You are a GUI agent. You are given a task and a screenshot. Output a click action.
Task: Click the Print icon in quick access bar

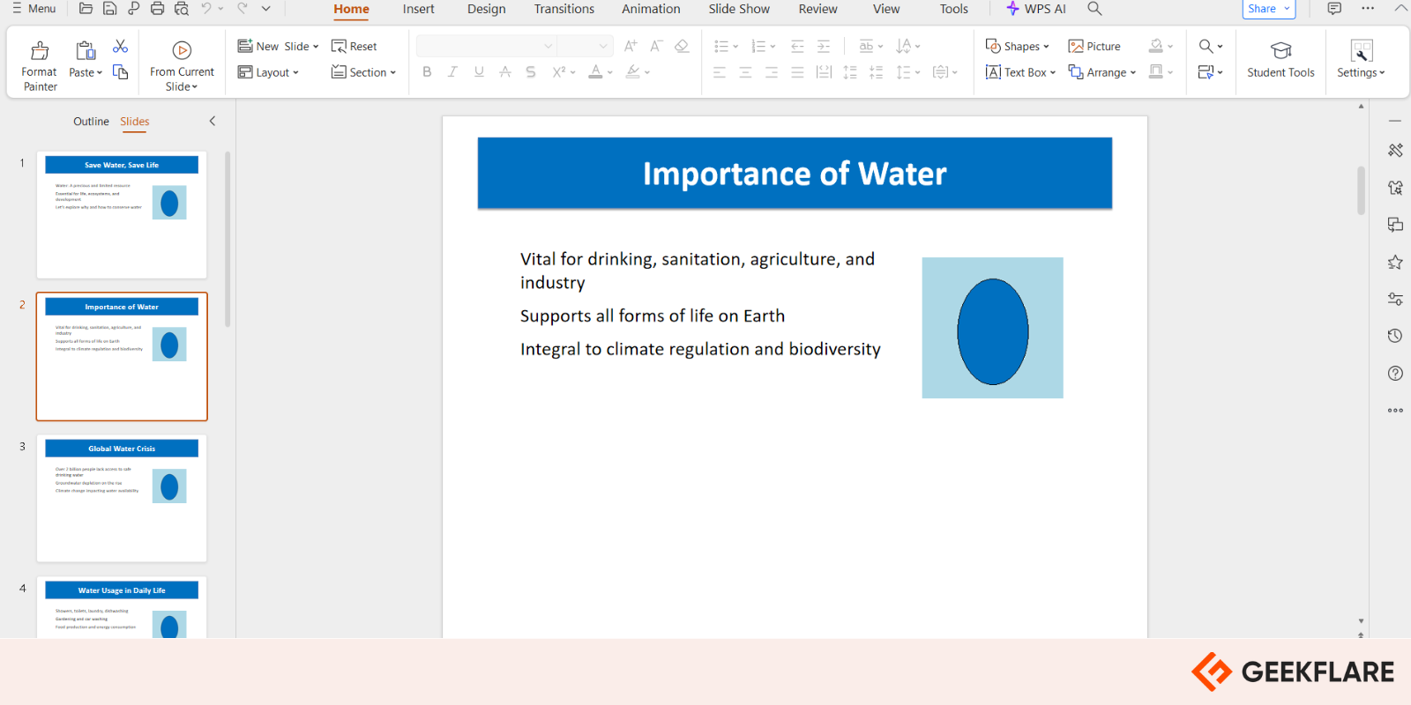157,9
